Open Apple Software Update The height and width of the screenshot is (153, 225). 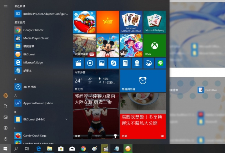(41, 103)
